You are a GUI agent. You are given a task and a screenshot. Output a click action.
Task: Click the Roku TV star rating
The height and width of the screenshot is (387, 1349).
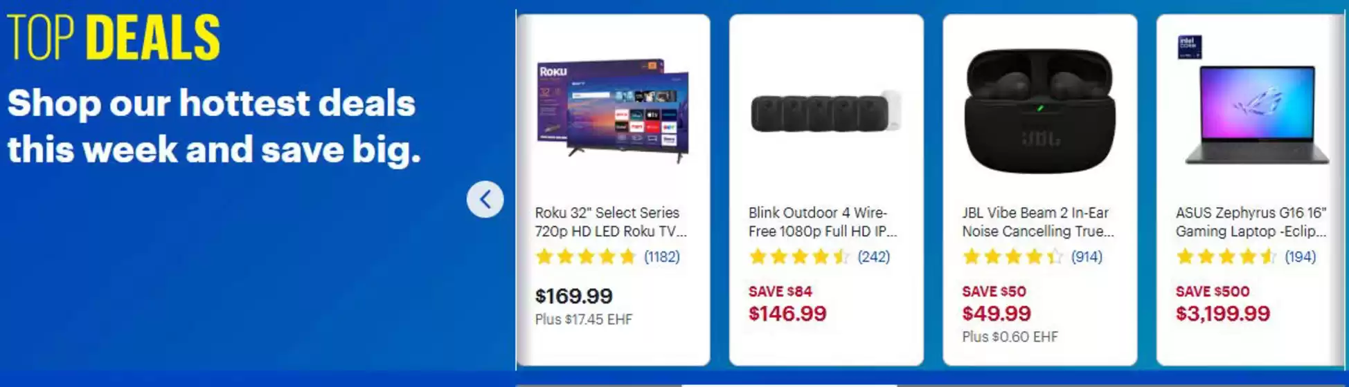586,257
